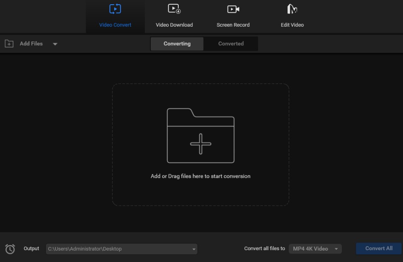
Task: Go to the Edit Video module
Action: coord(292,16)
